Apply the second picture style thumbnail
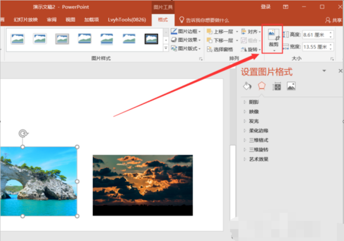Image resolution: width=344 pixels, height=241 pixels. [40, 39]
